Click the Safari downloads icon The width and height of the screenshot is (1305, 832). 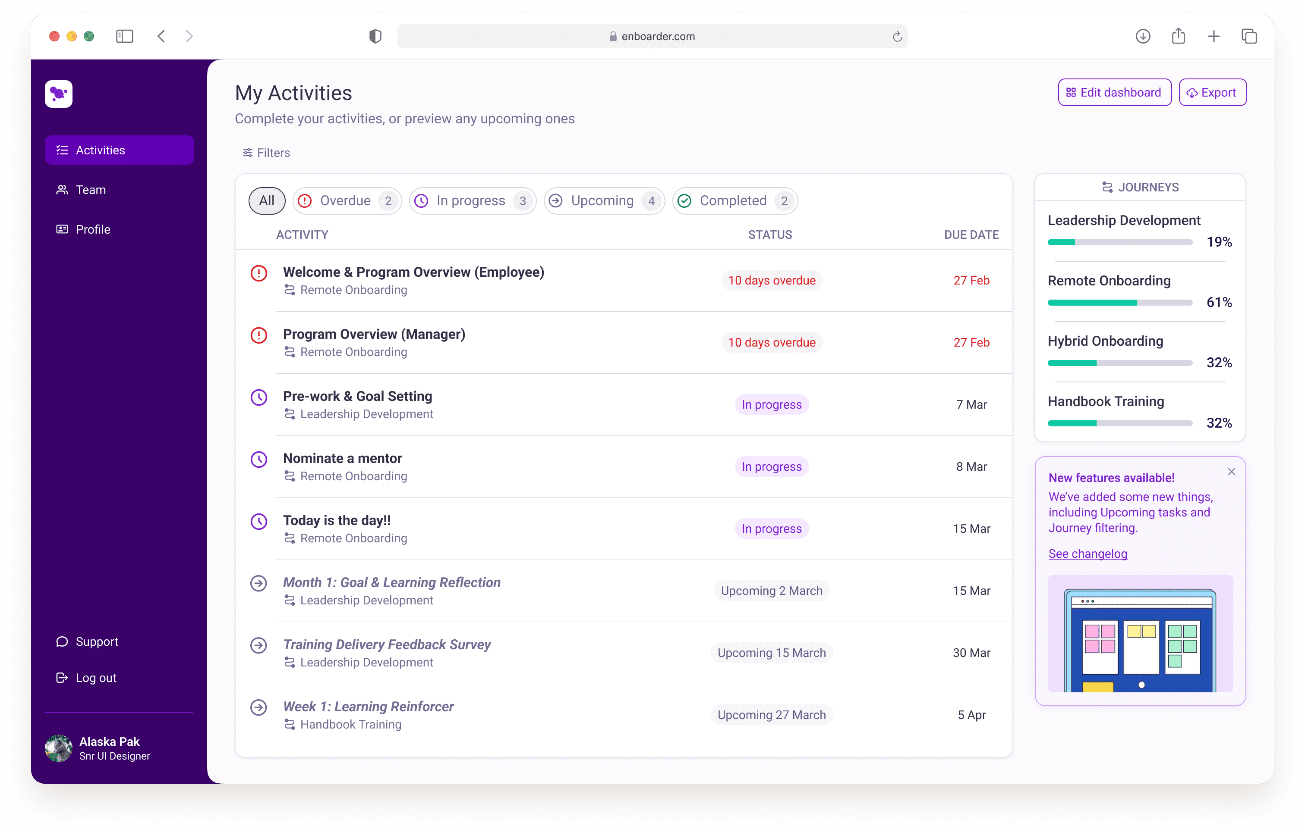pos(1142,36)
